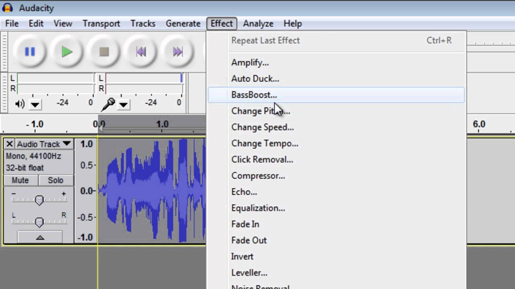The height and width of the screenshot is (289, 515).
Task: Click the track pan slider knob
Action: [x=39, y=222]
